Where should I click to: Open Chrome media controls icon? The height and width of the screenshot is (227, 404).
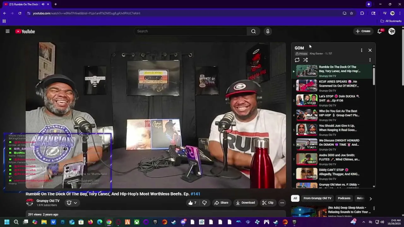[385, 13]
